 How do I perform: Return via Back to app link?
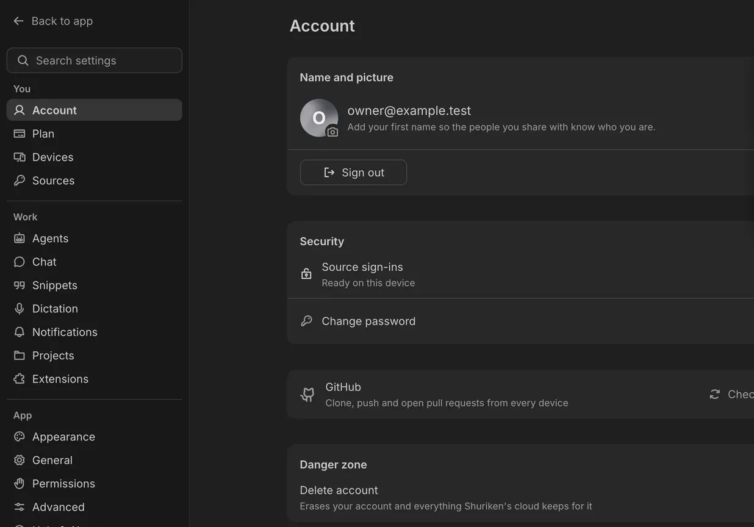click(53, 21)
